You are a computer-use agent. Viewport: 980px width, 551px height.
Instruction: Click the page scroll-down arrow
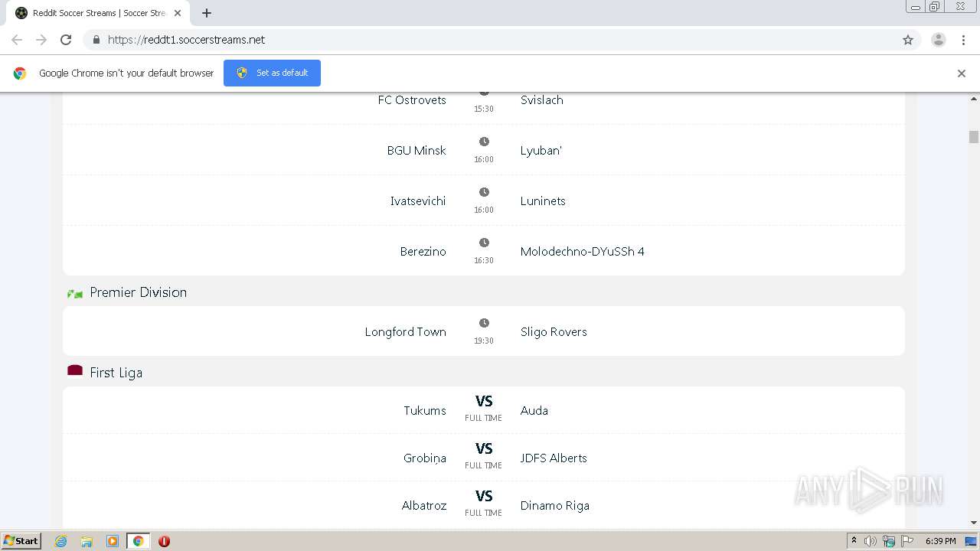[974, 523]
